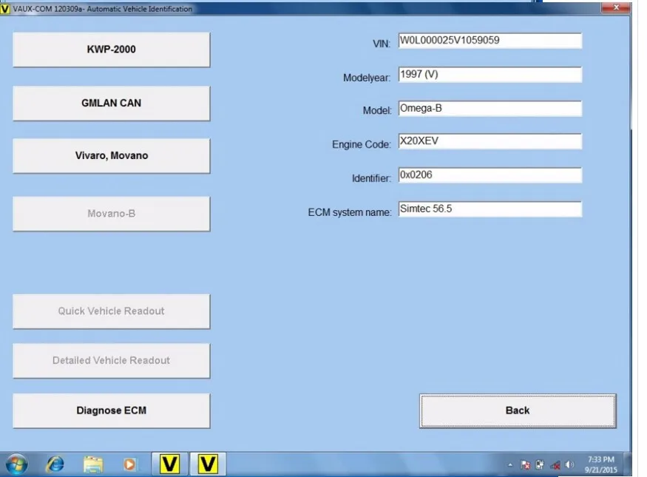Click the network status tray icon
This screenshot has height=477, width=647.
[x=555, y=465]
